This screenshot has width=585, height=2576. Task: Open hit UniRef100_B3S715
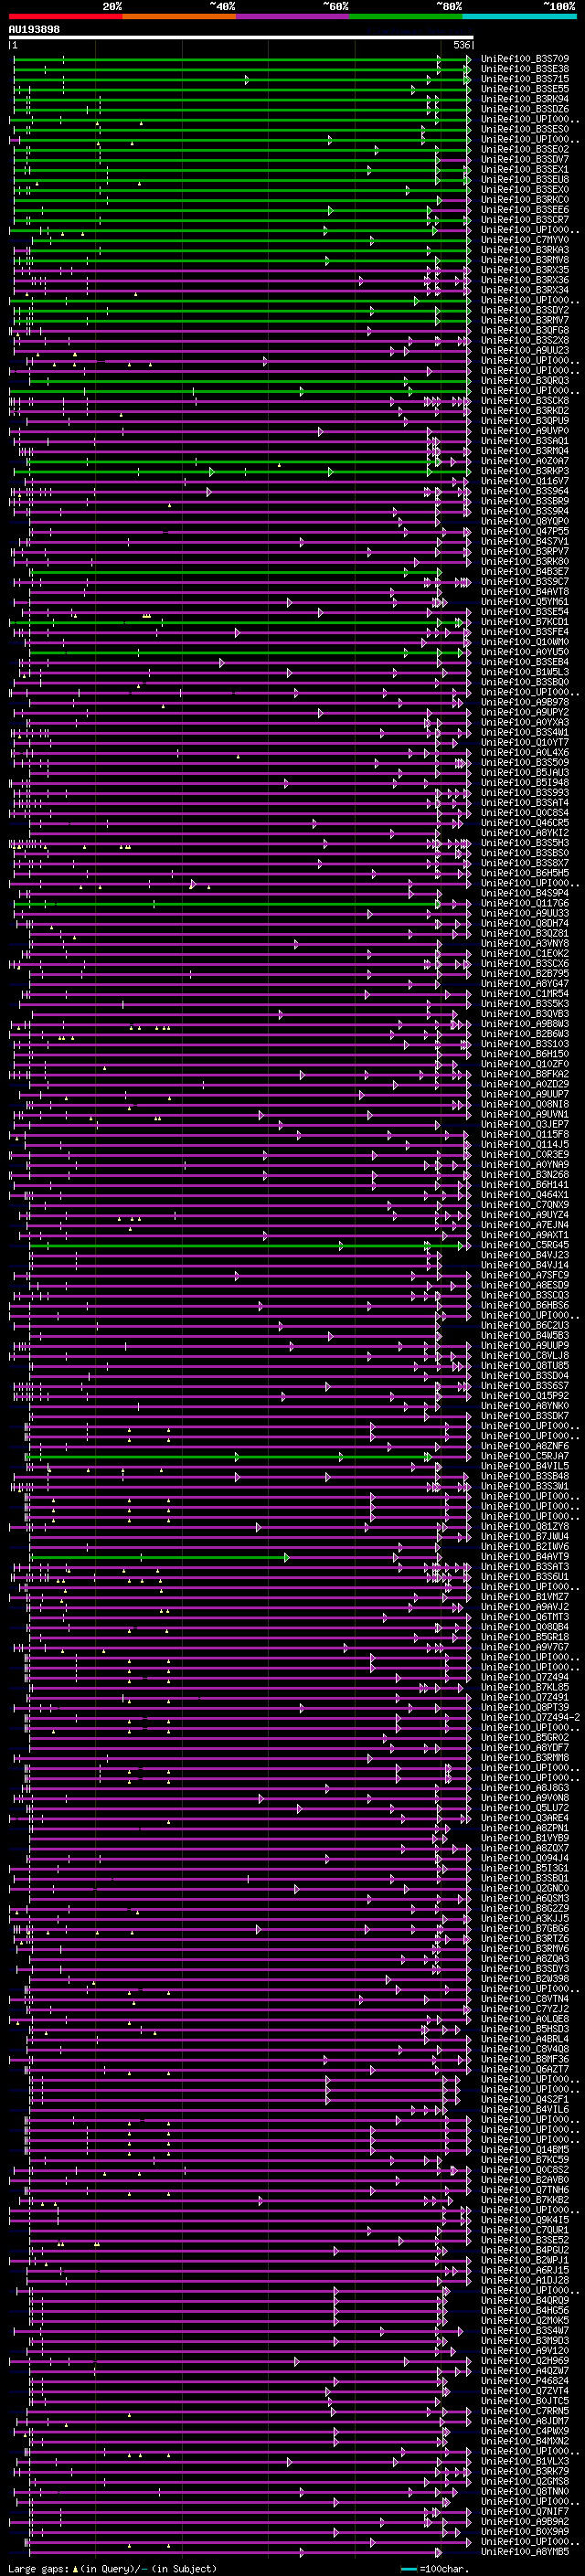[x=525, y=79]
